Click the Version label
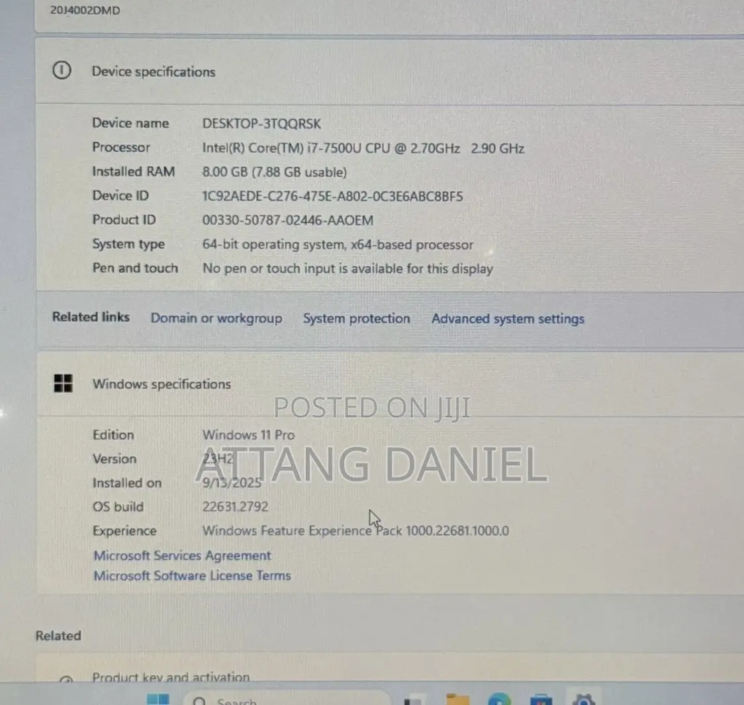 pos(115,459)
